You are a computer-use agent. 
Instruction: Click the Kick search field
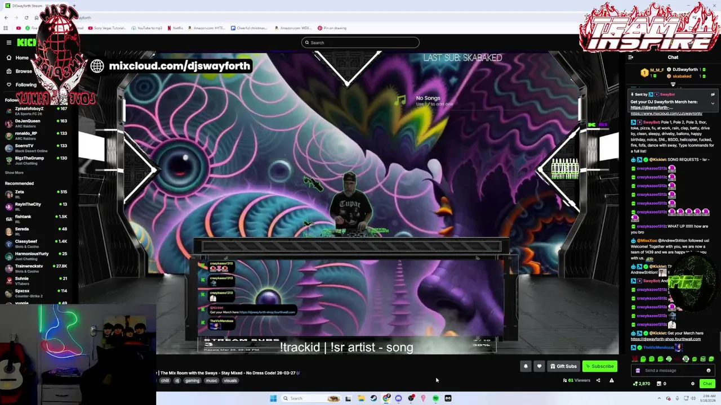(360, 43)
